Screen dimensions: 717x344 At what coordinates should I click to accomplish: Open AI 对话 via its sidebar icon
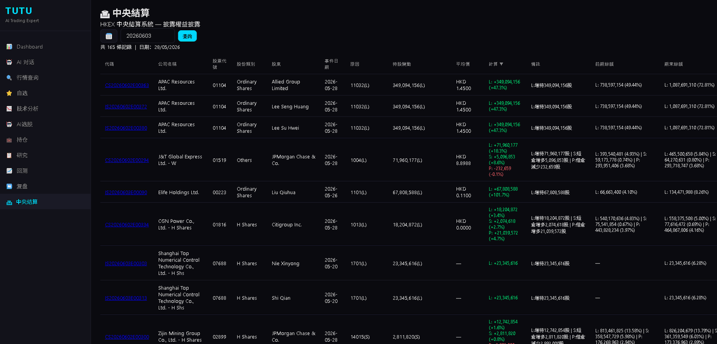tap(9, 62)
